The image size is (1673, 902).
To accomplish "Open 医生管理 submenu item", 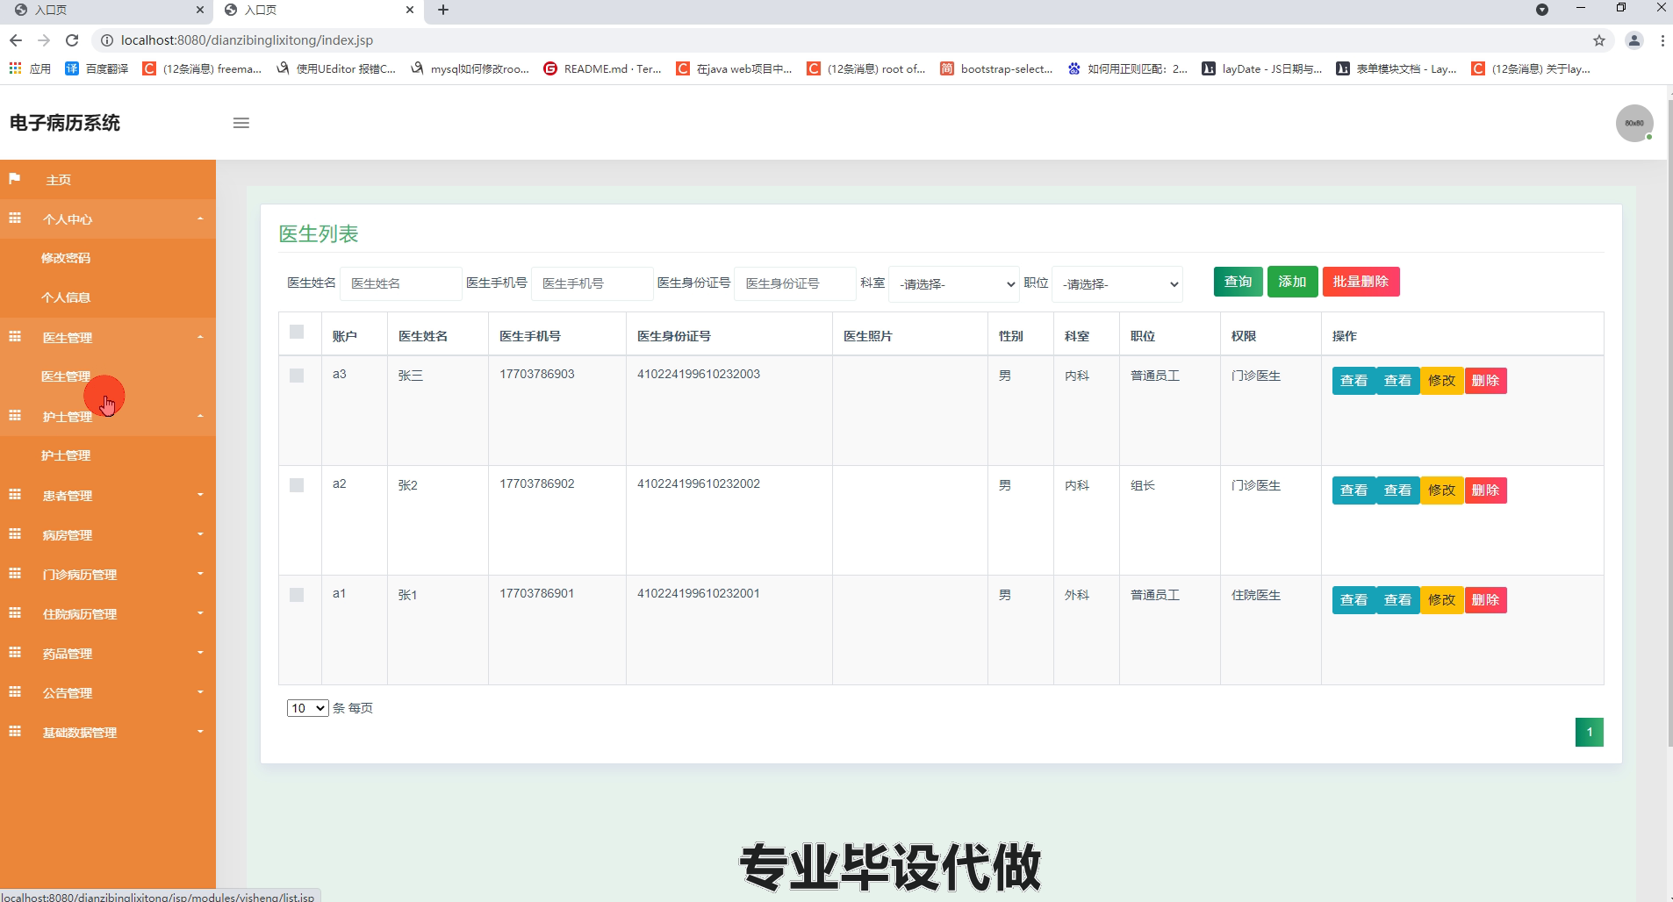I will point(66,376).
